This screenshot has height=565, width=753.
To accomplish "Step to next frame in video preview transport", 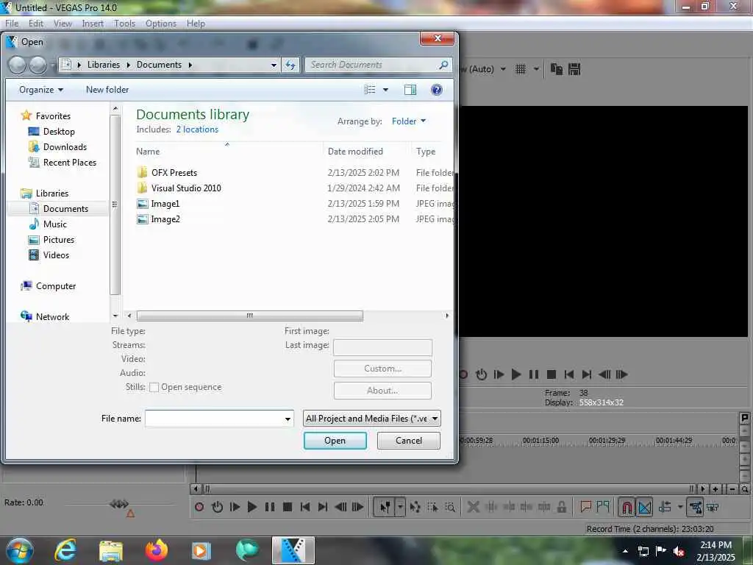I will [x=622, y=374].
